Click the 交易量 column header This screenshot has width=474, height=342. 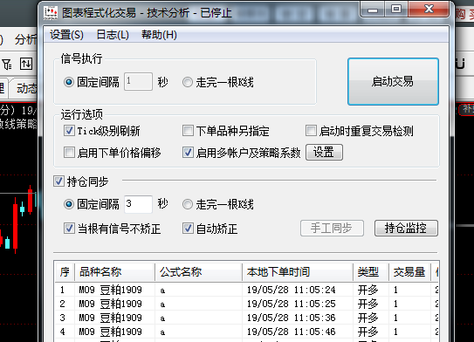[410, 272]
